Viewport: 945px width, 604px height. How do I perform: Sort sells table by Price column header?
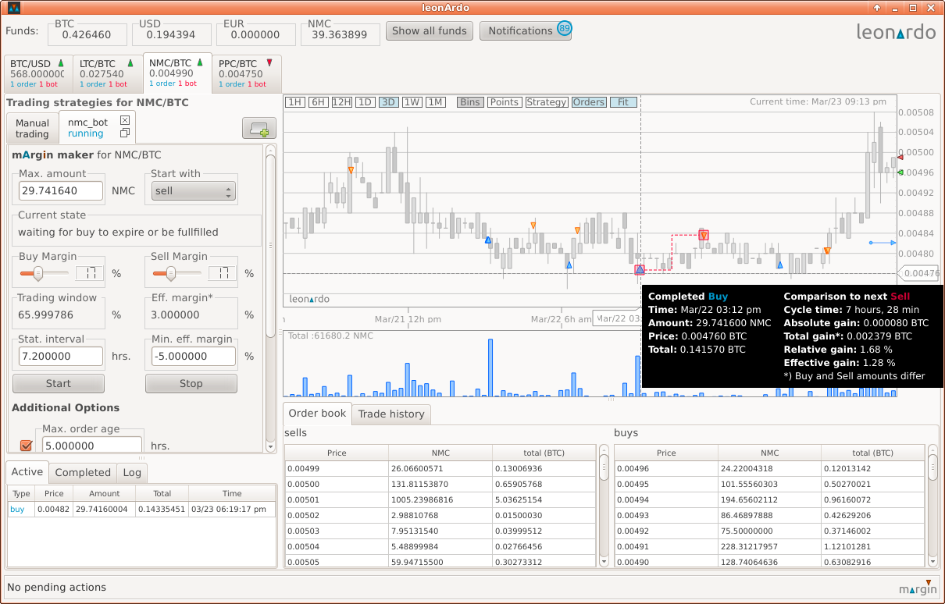pyautogui.click(x=337, y=453)
